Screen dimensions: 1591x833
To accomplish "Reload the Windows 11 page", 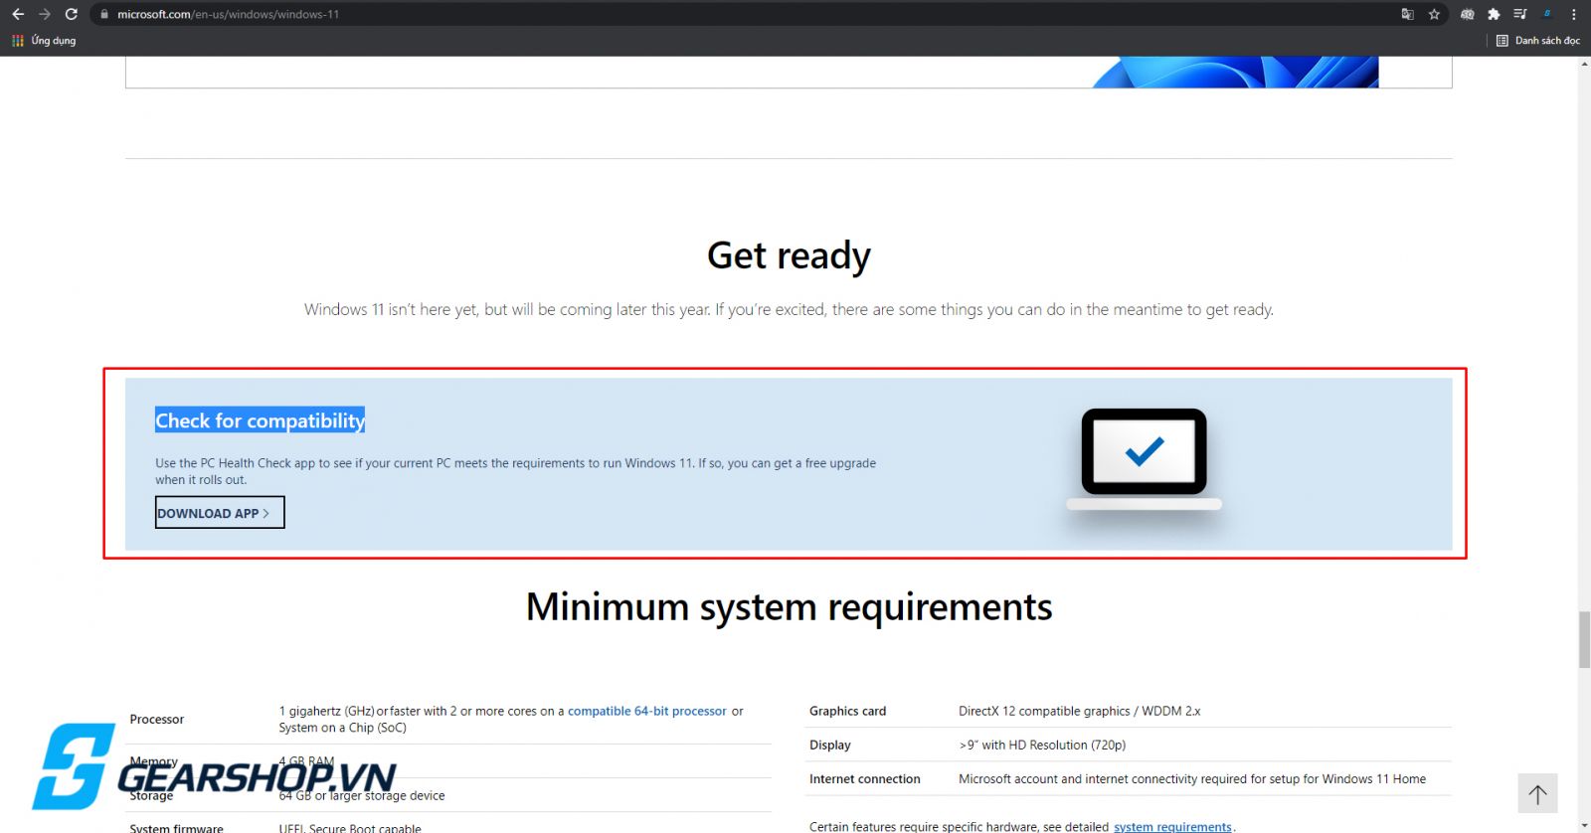I will click(x=71, y=14).
